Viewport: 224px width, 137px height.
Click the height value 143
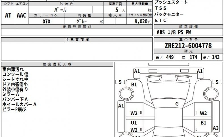click(215, 57)
